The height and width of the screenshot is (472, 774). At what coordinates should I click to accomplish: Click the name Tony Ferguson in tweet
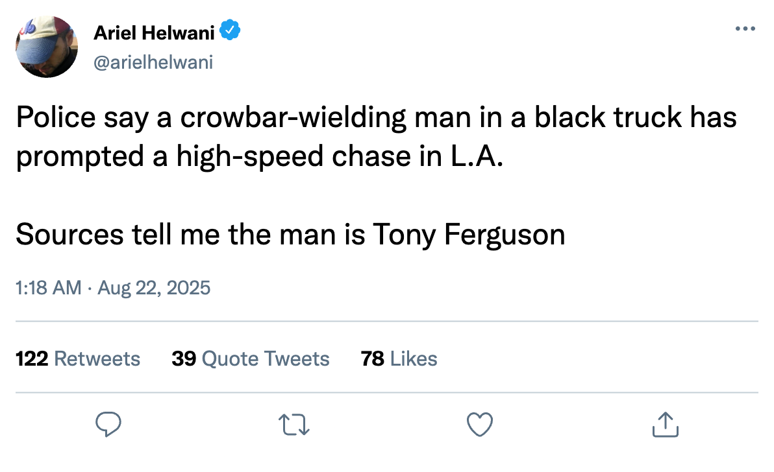point(469,235)
